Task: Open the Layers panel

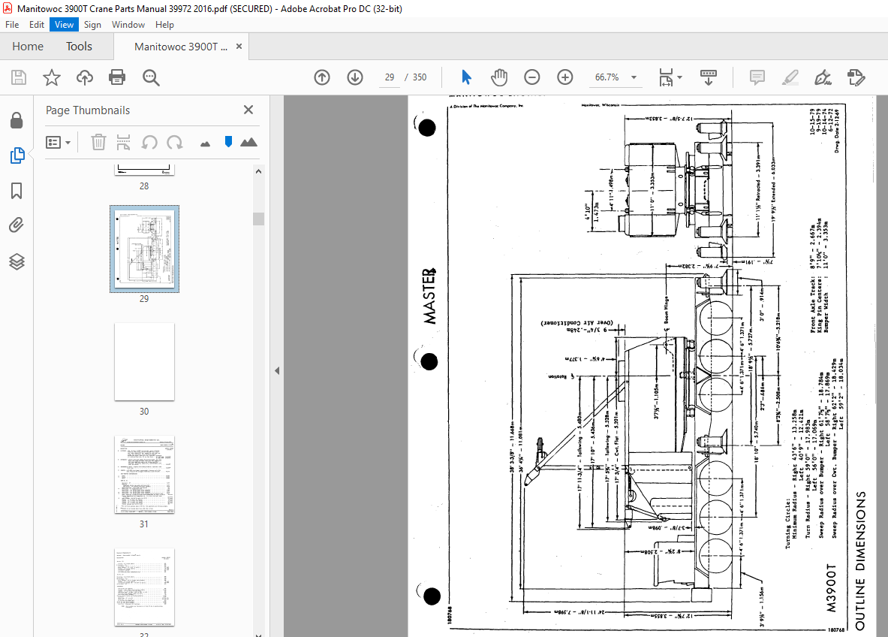Action: coord(17,261)
